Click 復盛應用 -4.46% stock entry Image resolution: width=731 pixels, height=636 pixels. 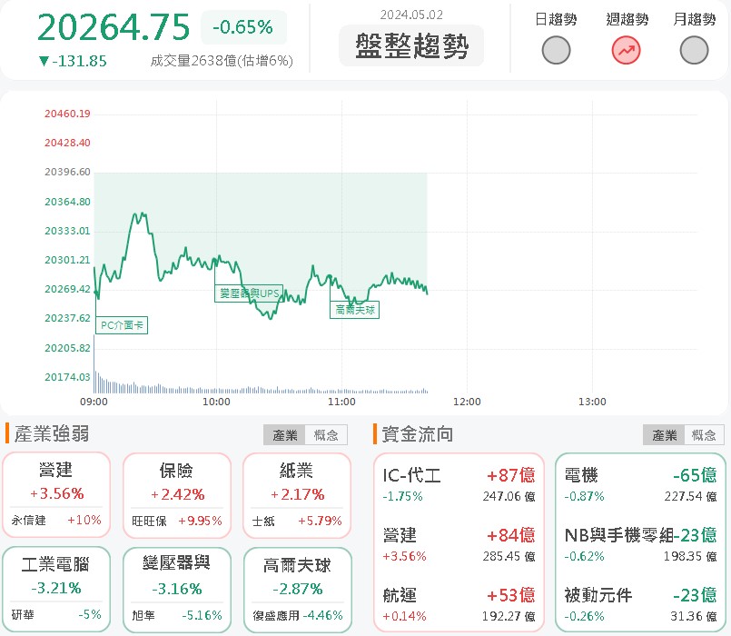point(298,616)
